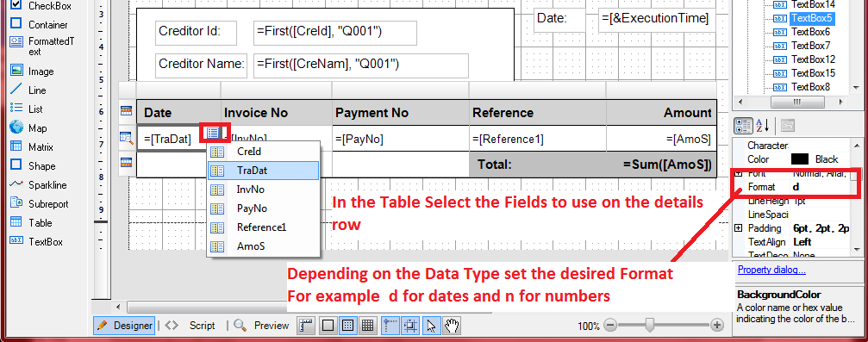Open the Property dialog link

[x=771, y=270]
